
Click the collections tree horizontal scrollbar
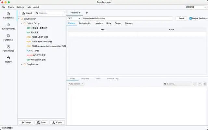pos(41,119)
